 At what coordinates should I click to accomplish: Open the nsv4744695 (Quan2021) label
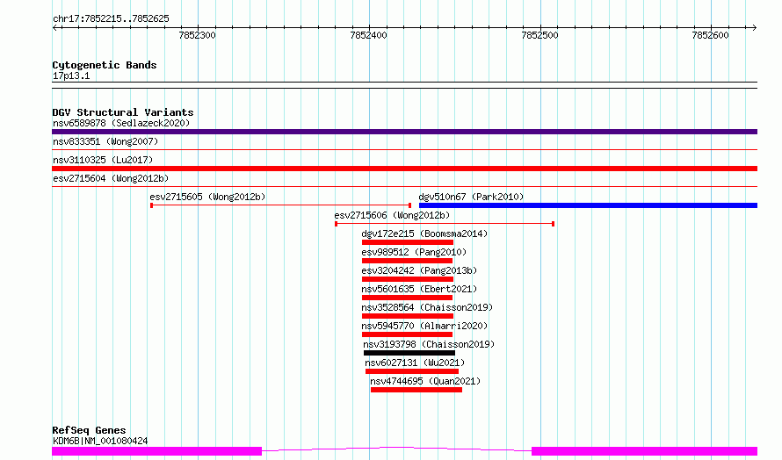(x=425, y=381)
